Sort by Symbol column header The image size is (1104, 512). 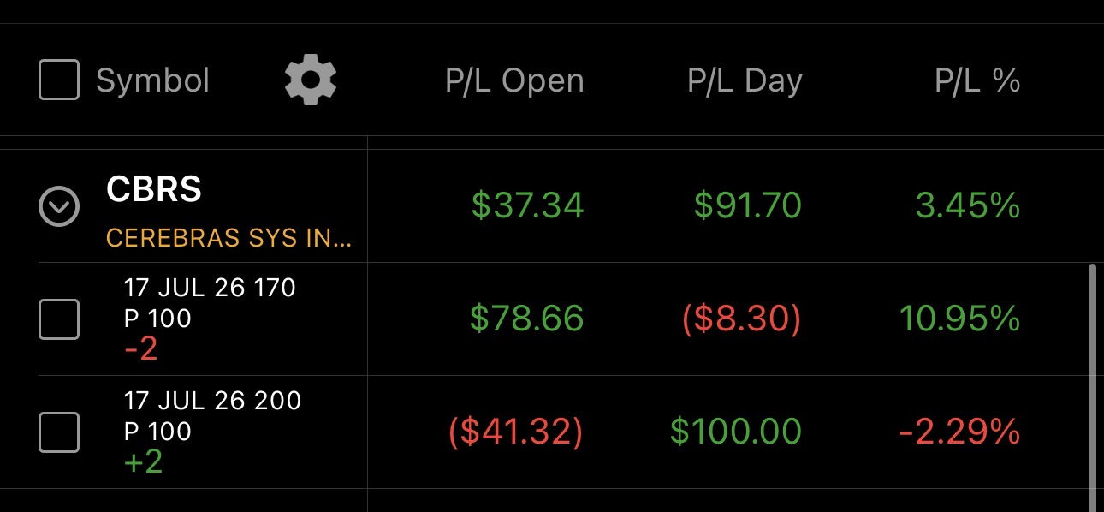point(152,80)
